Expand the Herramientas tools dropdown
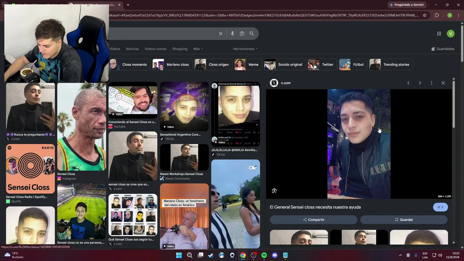This screenshot has width=464, height=261. coord(245,49)
